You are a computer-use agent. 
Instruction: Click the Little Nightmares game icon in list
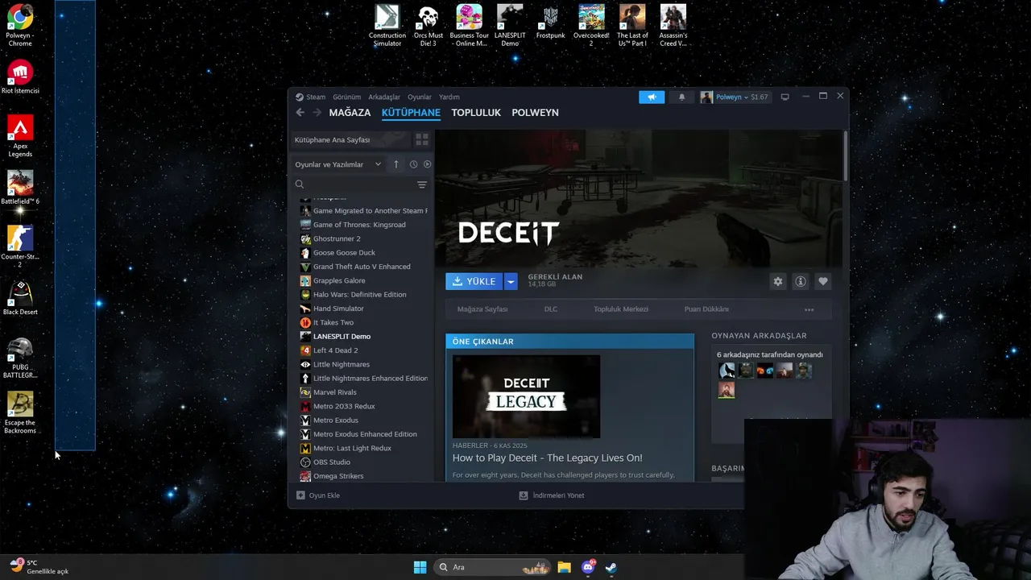coord(305,364)
